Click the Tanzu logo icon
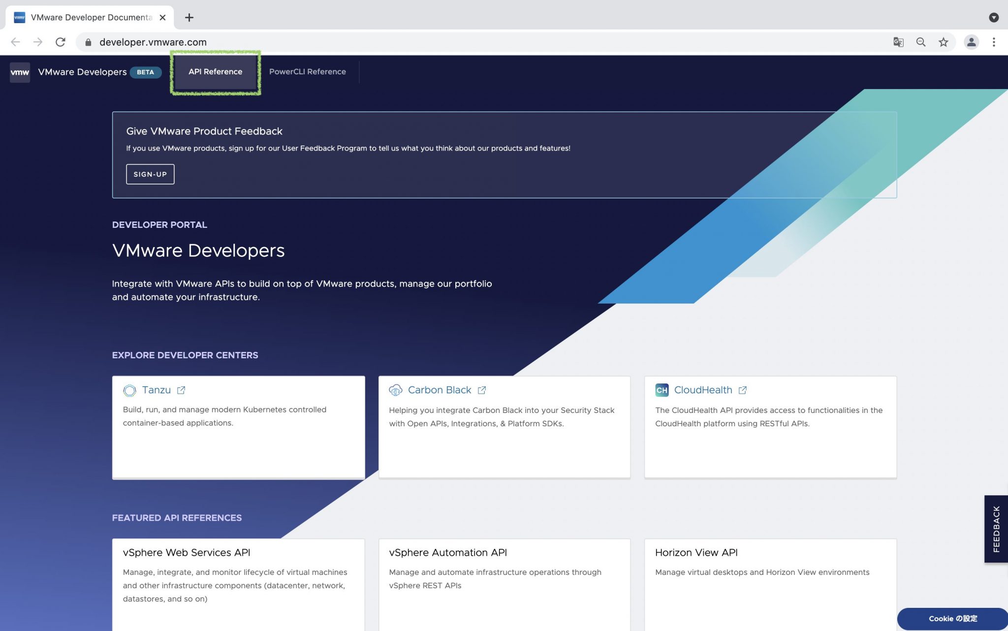Image resolution: width=1008 pixels, height=631 pixels. (129, 390)
